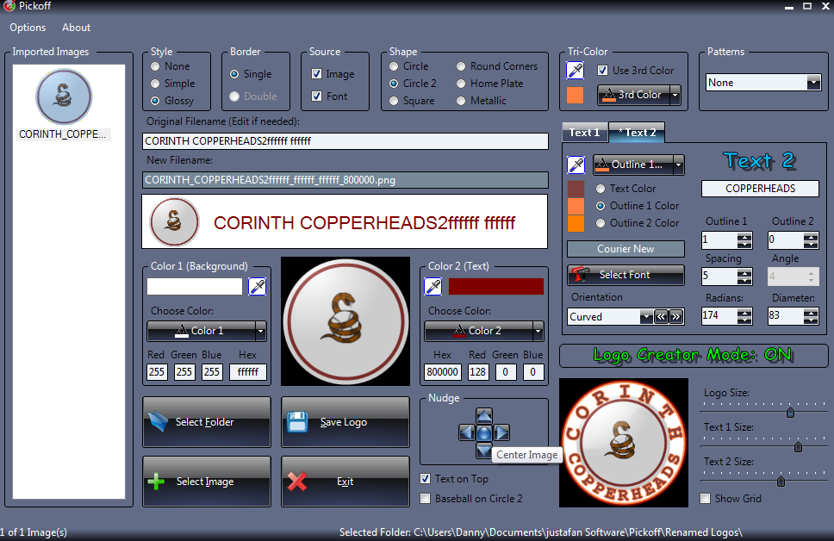The image size is (834, 541).
Task: Click the dark red Color 2 swatch
Action: (496, 287)
